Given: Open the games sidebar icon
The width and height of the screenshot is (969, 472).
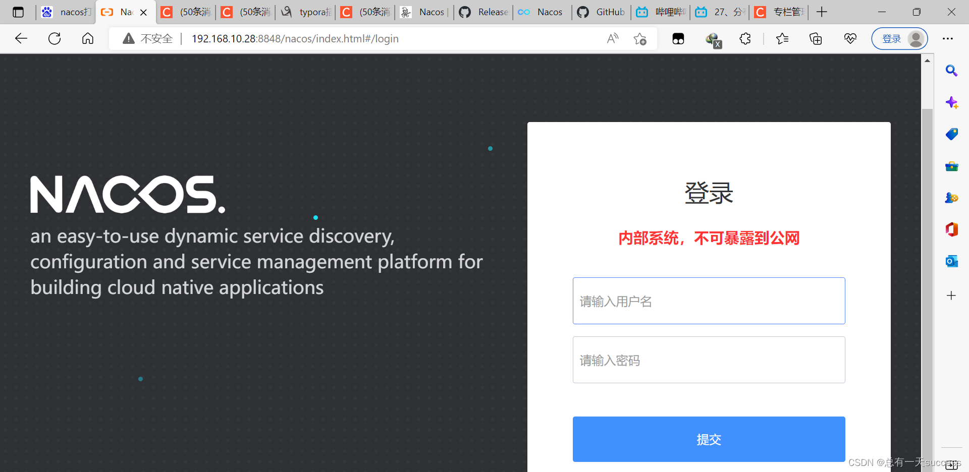Looking at the screenshot, I should (951, 198).
